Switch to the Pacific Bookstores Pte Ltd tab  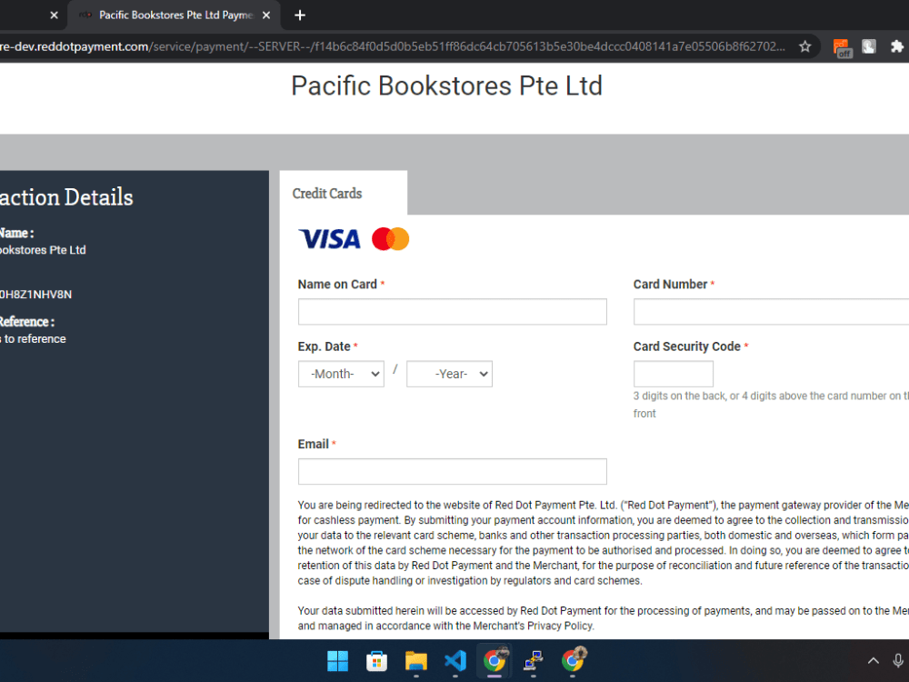[175, 15]
